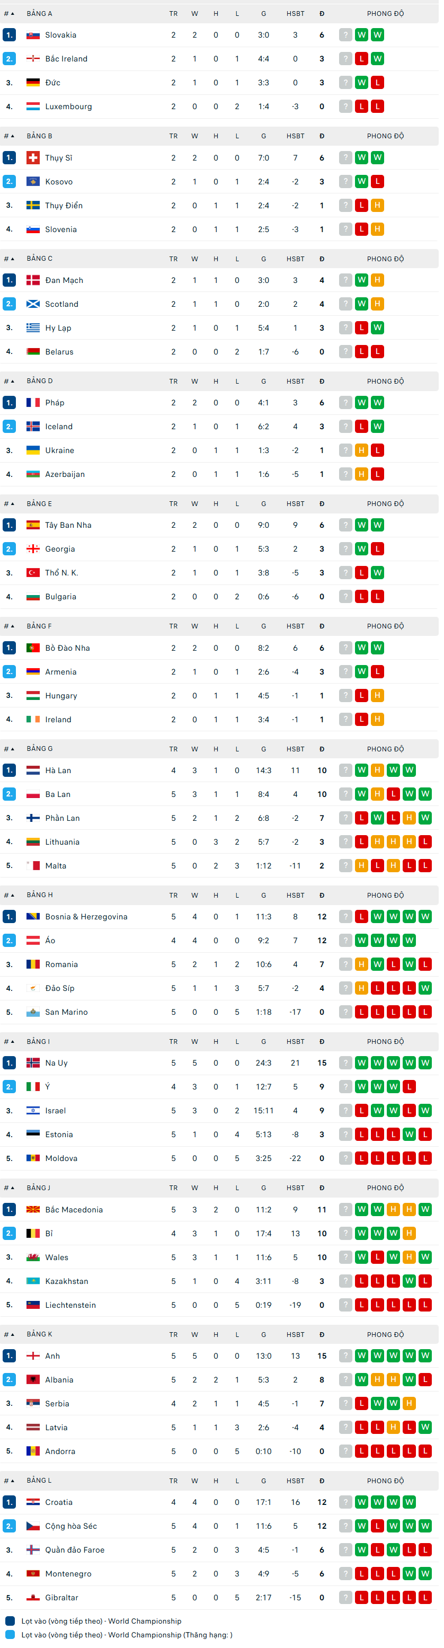
Task: Click Luxembourg's last red L form badge
Action: coord(377,106)
